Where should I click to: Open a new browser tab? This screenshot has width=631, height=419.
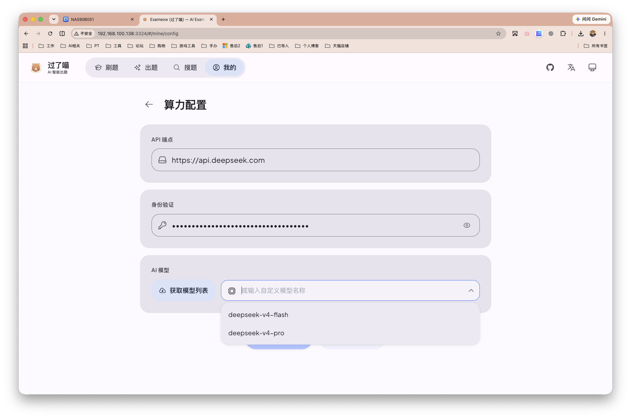pyautogui.click(x=223, y=19)
